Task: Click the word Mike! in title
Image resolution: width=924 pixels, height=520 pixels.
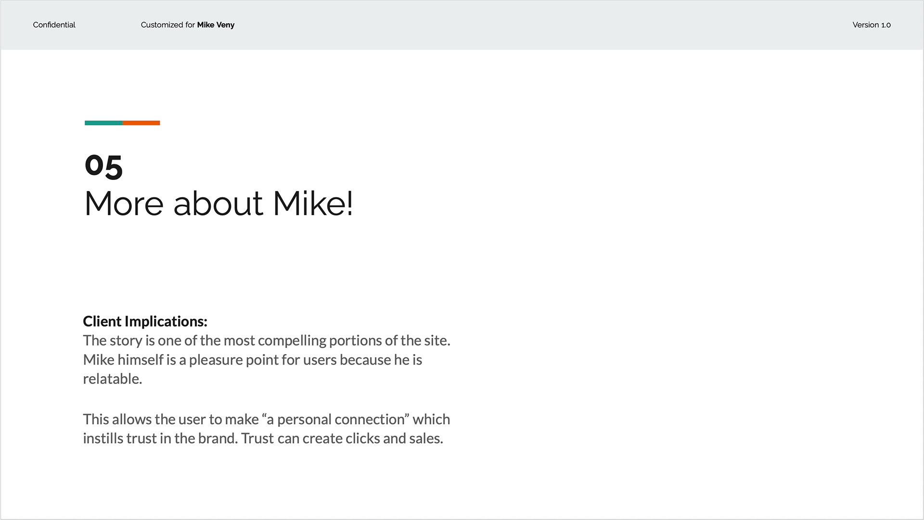Action: coord(313,203)
